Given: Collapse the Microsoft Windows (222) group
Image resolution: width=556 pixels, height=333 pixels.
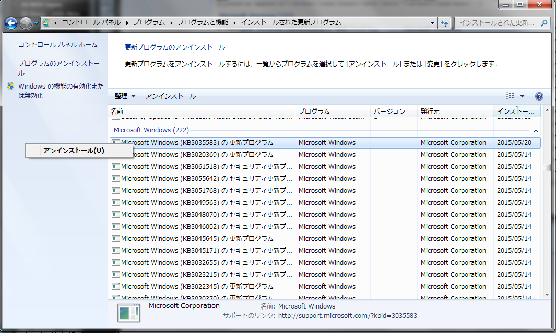Looking at the screenshot, I should [536, 131].
